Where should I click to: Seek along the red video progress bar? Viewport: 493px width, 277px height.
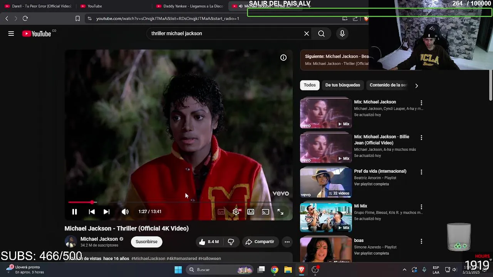pyautogui.click(x=179, y=202)
